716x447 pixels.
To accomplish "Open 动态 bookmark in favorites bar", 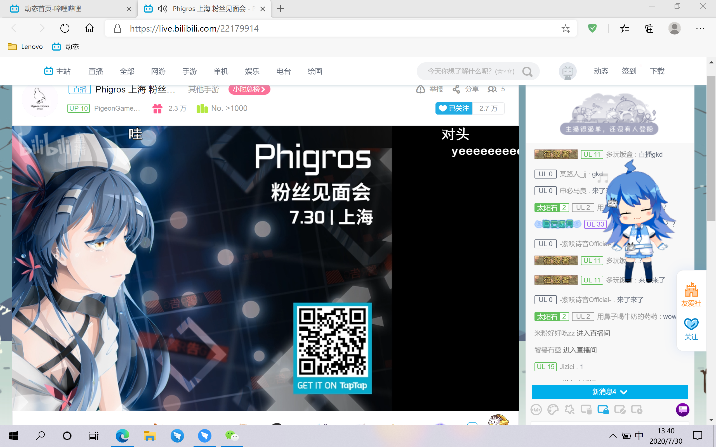I will tap(65, 47).
